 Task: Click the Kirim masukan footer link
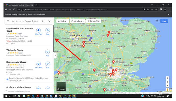point(153,93)
